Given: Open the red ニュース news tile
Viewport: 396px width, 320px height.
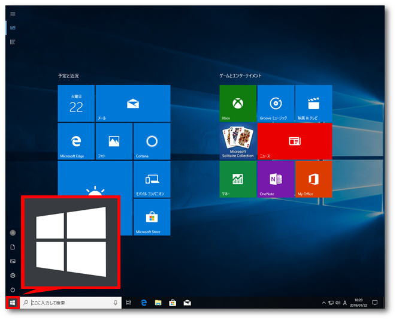Looking at the screenshot, I should tap(295, 141).
